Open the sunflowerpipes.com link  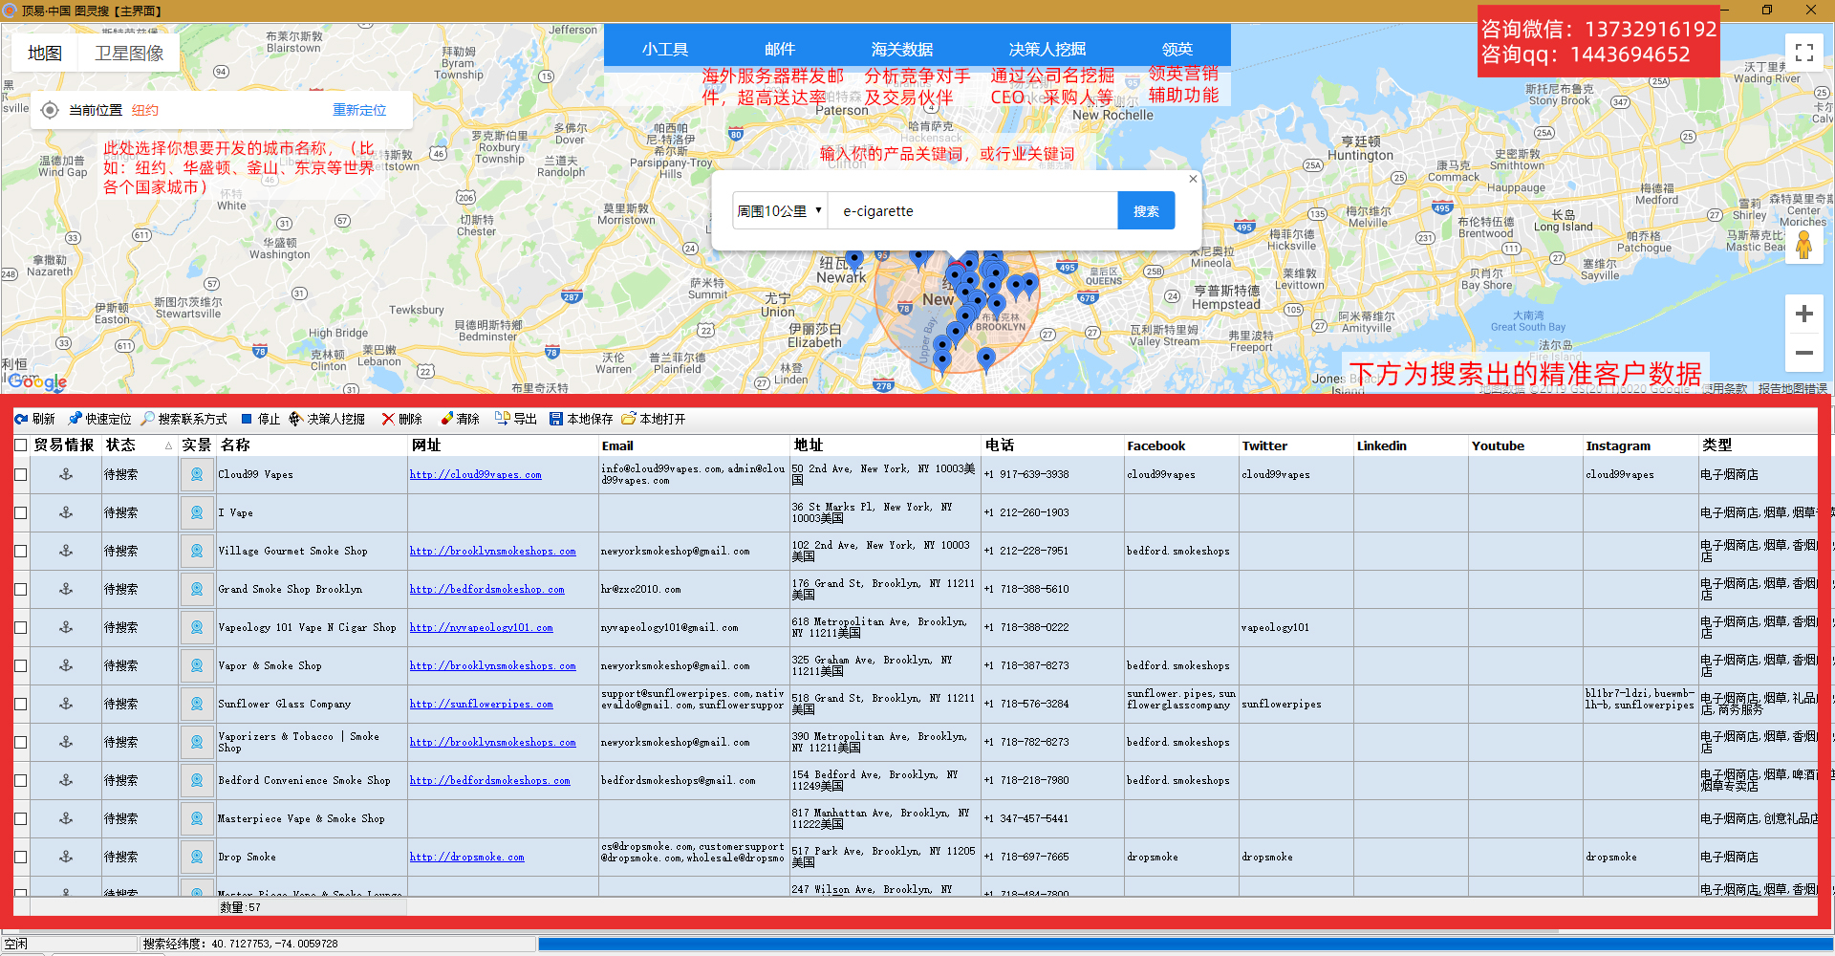click(481, 704)
